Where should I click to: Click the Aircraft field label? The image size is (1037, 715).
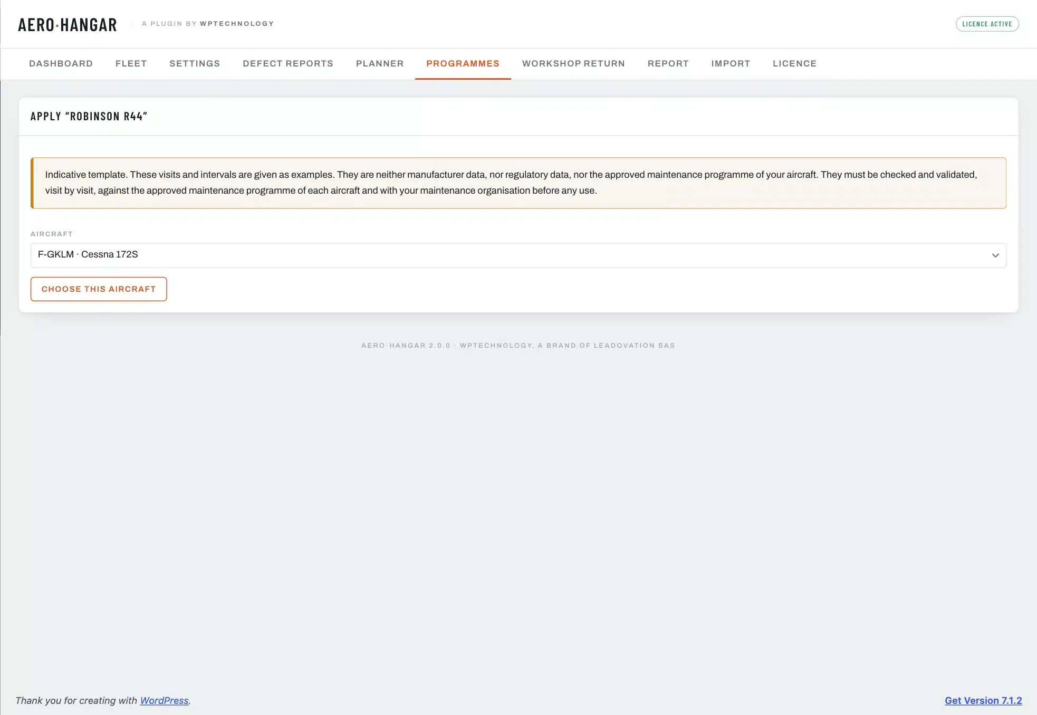tap(52, 234)
